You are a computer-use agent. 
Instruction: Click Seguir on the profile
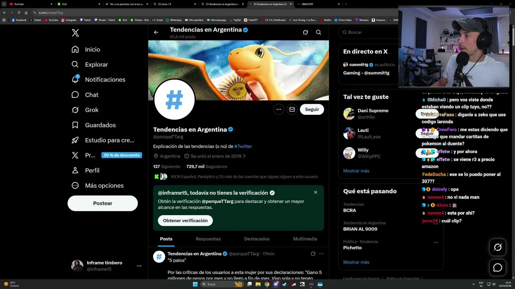(312, 109)
